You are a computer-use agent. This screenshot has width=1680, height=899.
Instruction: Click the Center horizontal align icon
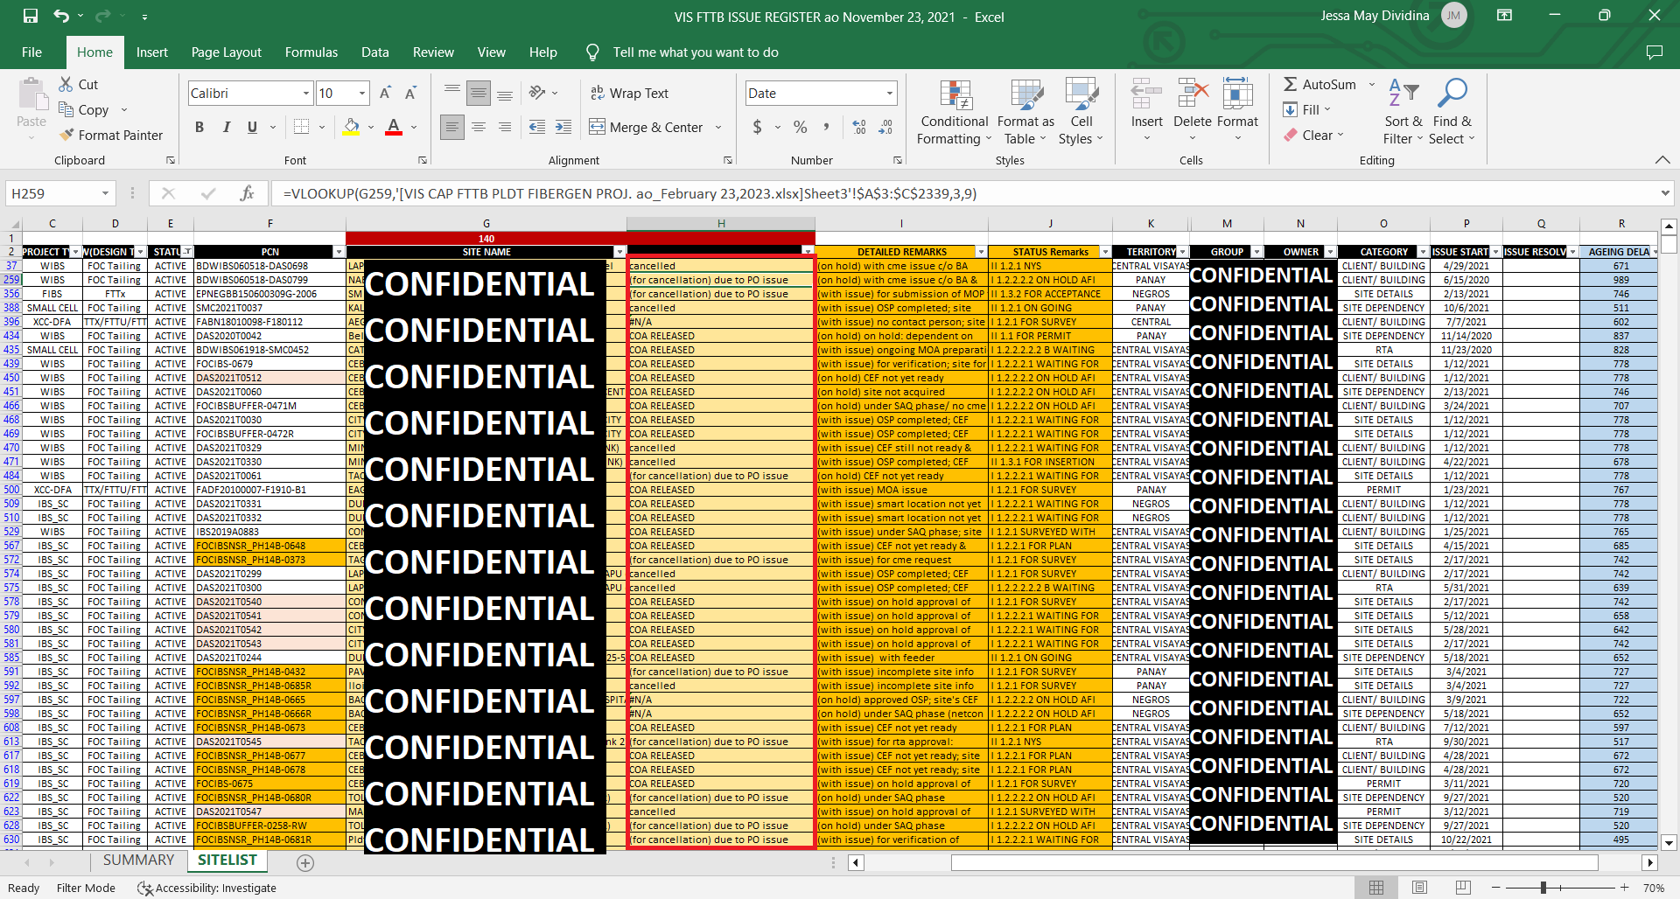pos(479,127)
